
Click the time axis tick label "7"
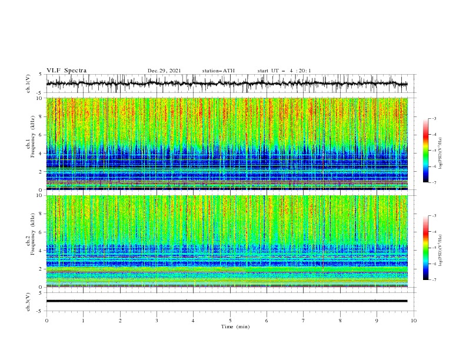tap(304, 321)
